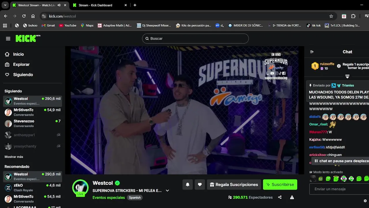This screenshot has height=208, width=369.
Task: Open the ruizsoffe top gifter entry
Action: click(x=323, y=66)
